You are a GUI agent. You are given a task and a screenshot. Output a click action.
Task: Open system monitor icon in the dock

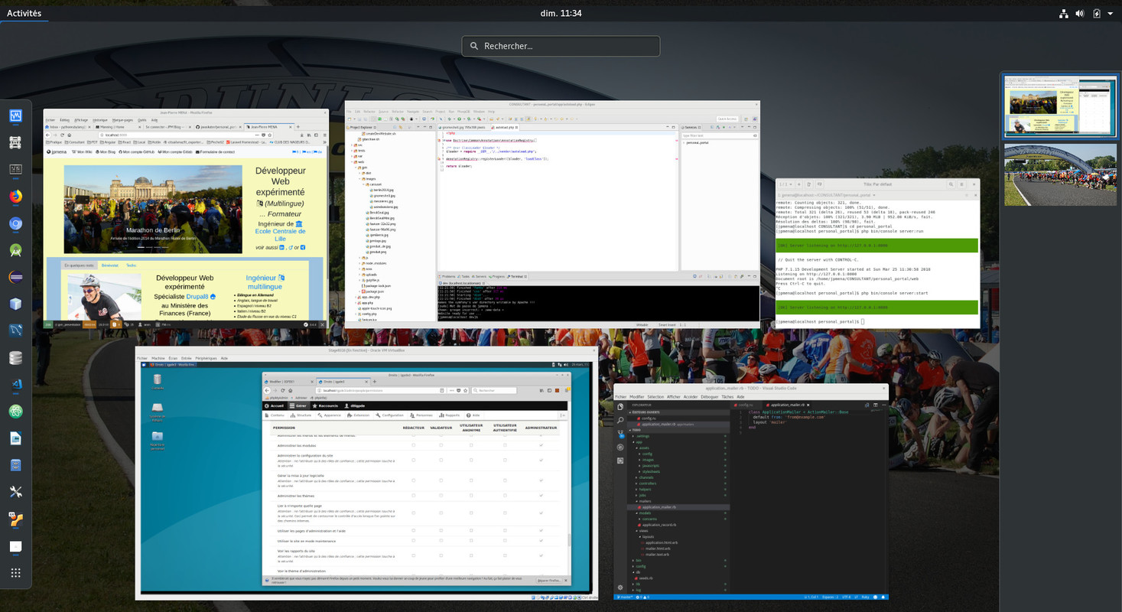point(15,116)
